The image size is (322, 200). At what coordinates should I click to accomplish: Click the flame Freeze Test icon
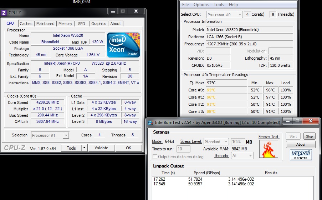(269, 149)
